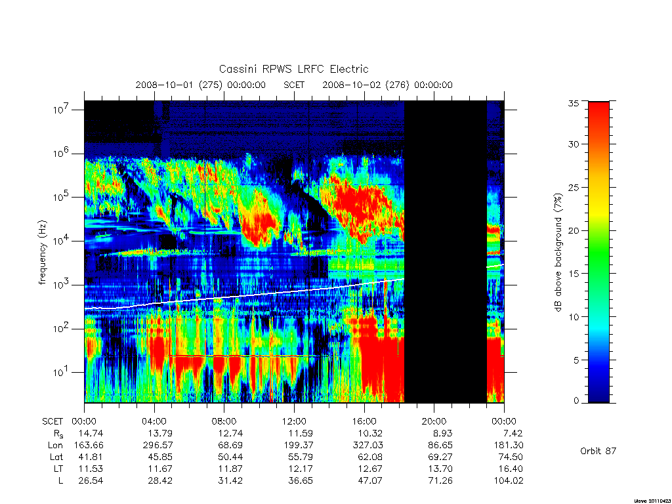Click the SCET time label 12:00
Screen dimensions: 672x504
coord(294,421)
